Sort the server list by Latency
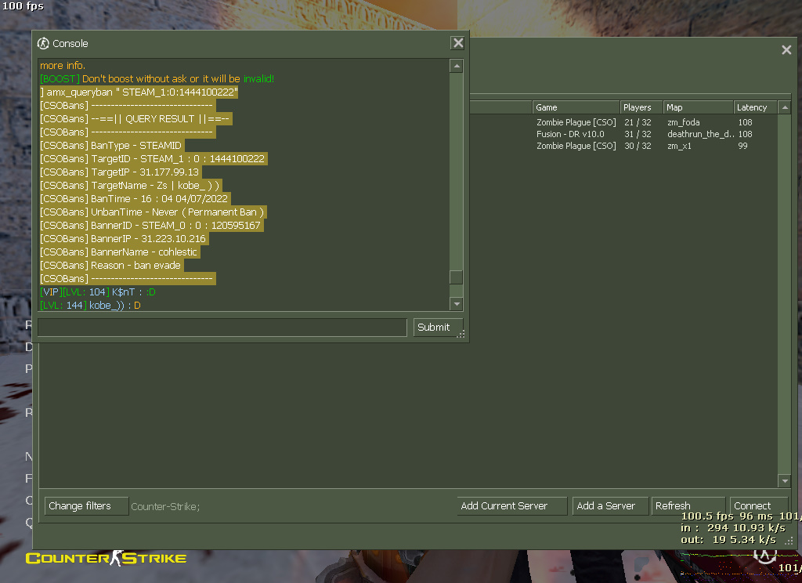Screen dimensions: 802x583 coord(754,107)
